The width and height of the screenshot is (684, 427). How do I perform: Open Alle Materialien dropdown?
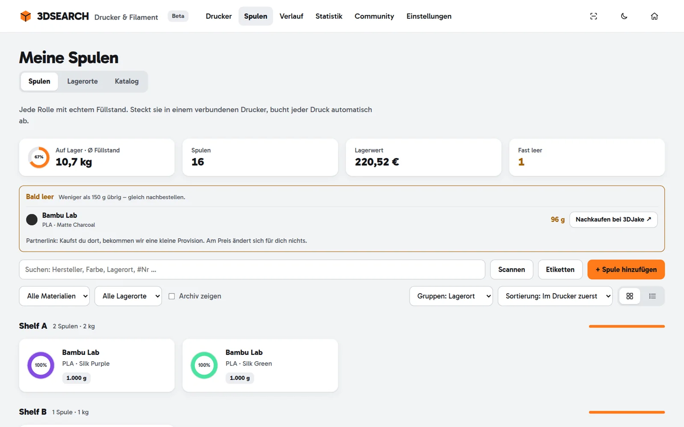(54, 296)
